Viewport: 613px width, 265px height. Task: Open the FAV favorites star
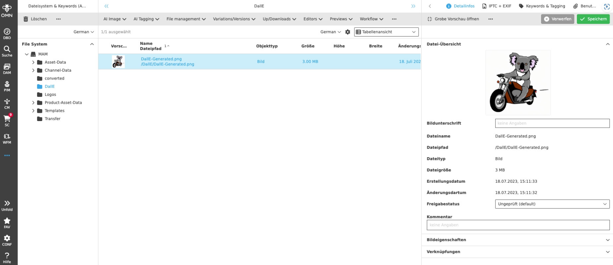(x=7, y=223)
